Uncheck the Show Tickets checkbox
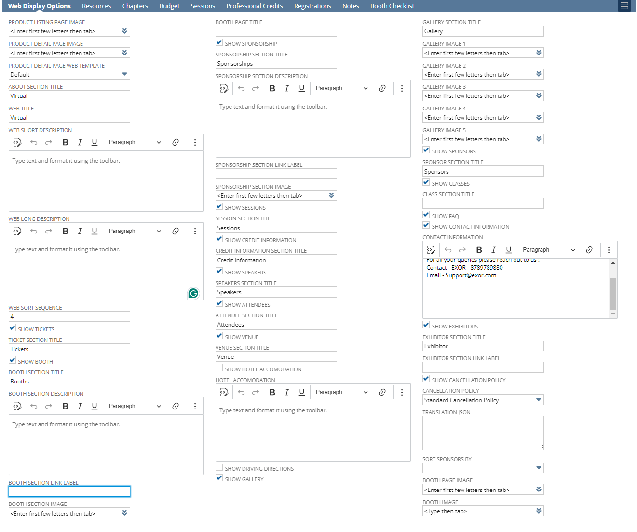The width and height of the screenshot is (637, 532). 13,328
